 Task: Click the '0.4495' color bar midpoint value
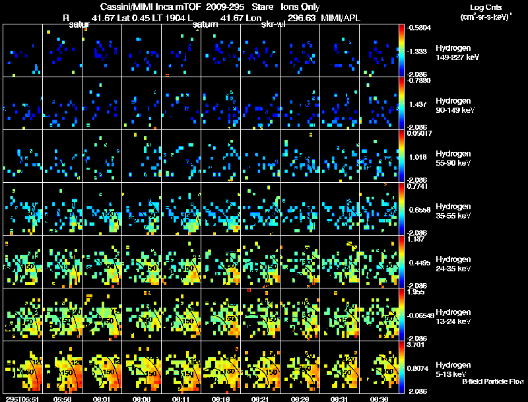pos(420,263)
